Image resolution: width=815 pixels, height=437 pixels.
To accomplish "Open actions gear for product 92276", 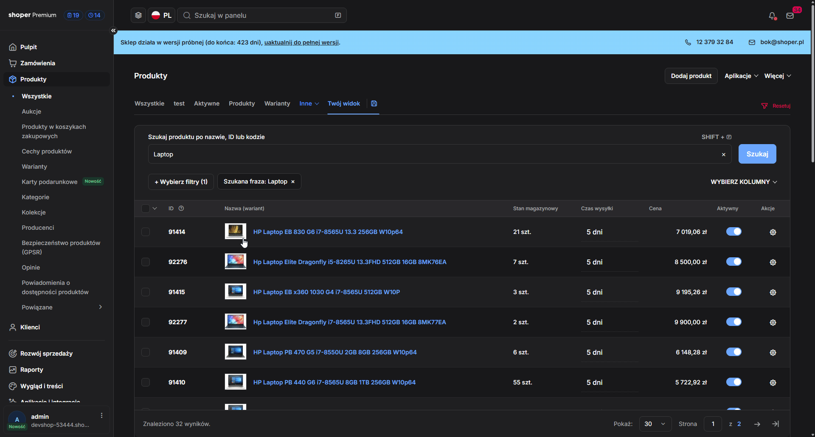I will 773,262.
